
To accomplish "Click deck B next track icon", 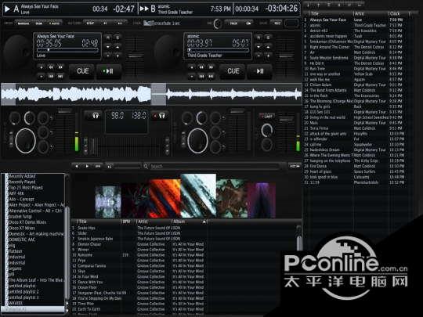I will 211,76.
